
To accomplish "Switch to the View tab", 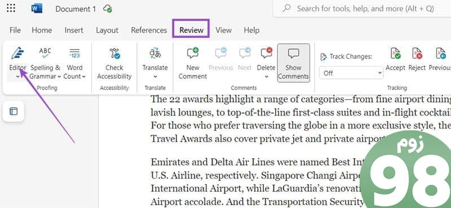I will click(223, 30).
